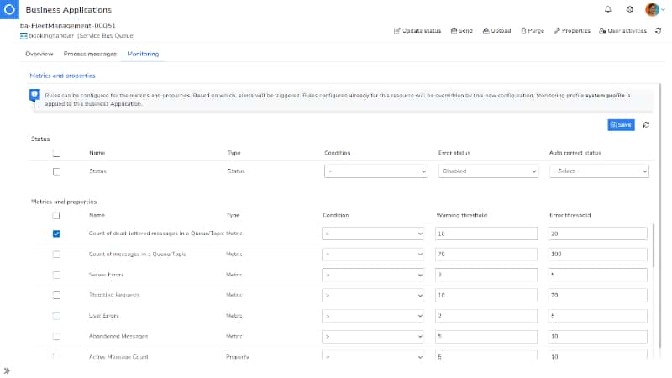
Task: Click the Save button
Action: coord(621,124)
